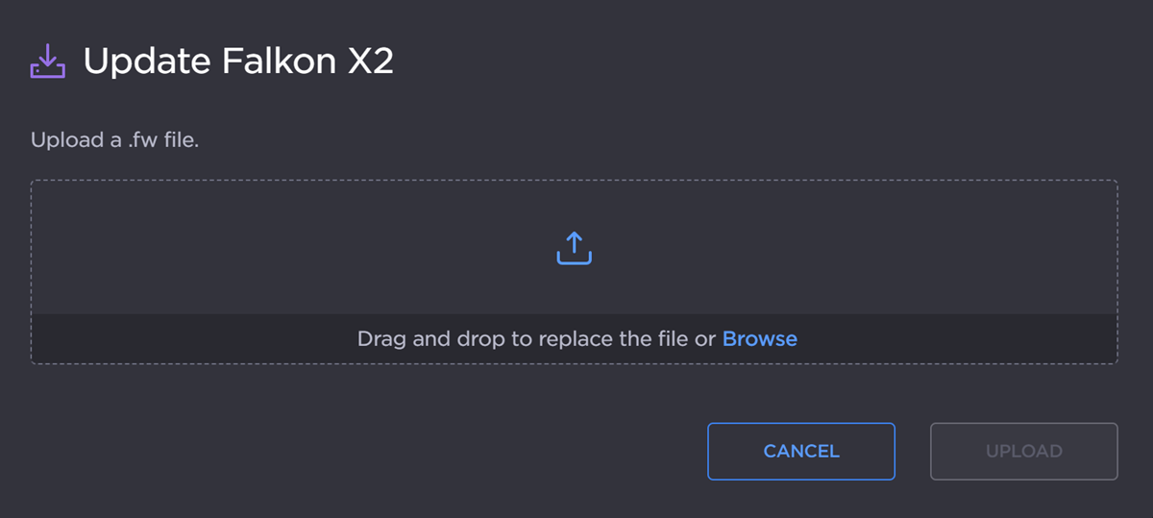Screen dimensions: 1153x518
Task: Click empty dialog space left of CANCEL
Action: click(x=384, y=451)
